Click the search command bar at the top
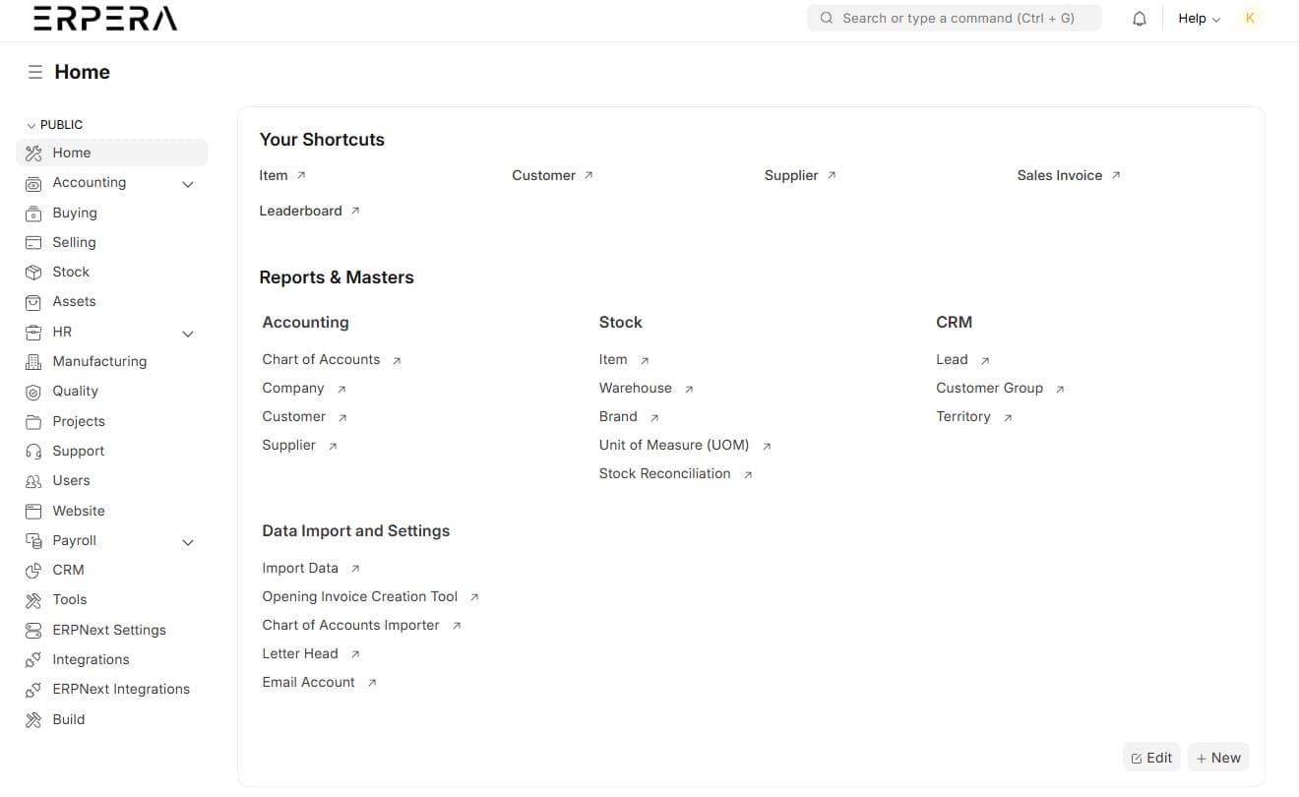This screenshot has width=1299, height=797. click(x=953, y=18)
